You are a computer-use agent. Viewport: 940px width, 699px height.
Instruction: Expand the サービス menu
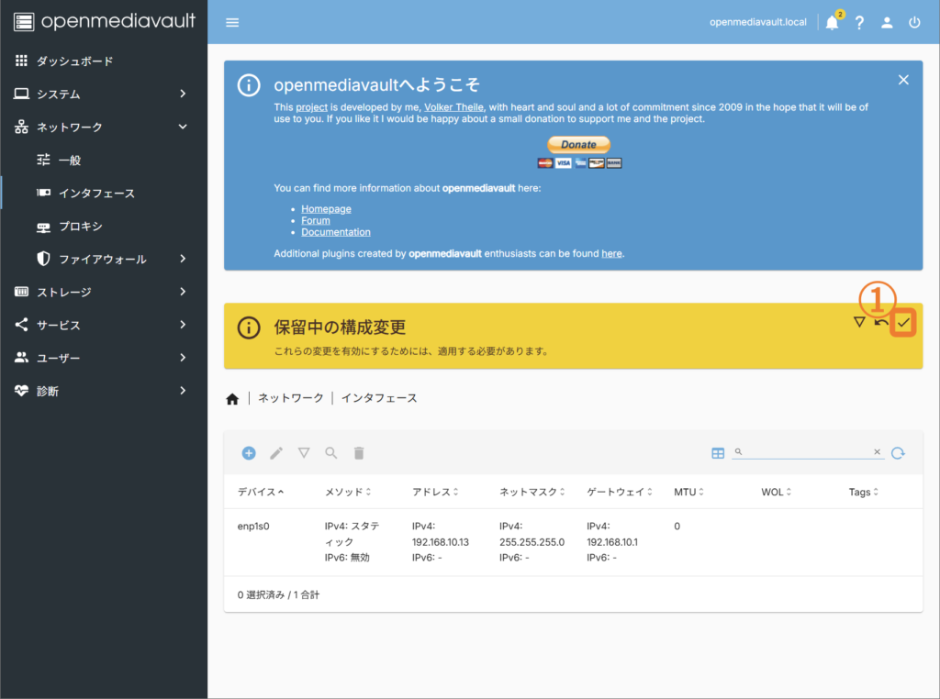point(103,325)
